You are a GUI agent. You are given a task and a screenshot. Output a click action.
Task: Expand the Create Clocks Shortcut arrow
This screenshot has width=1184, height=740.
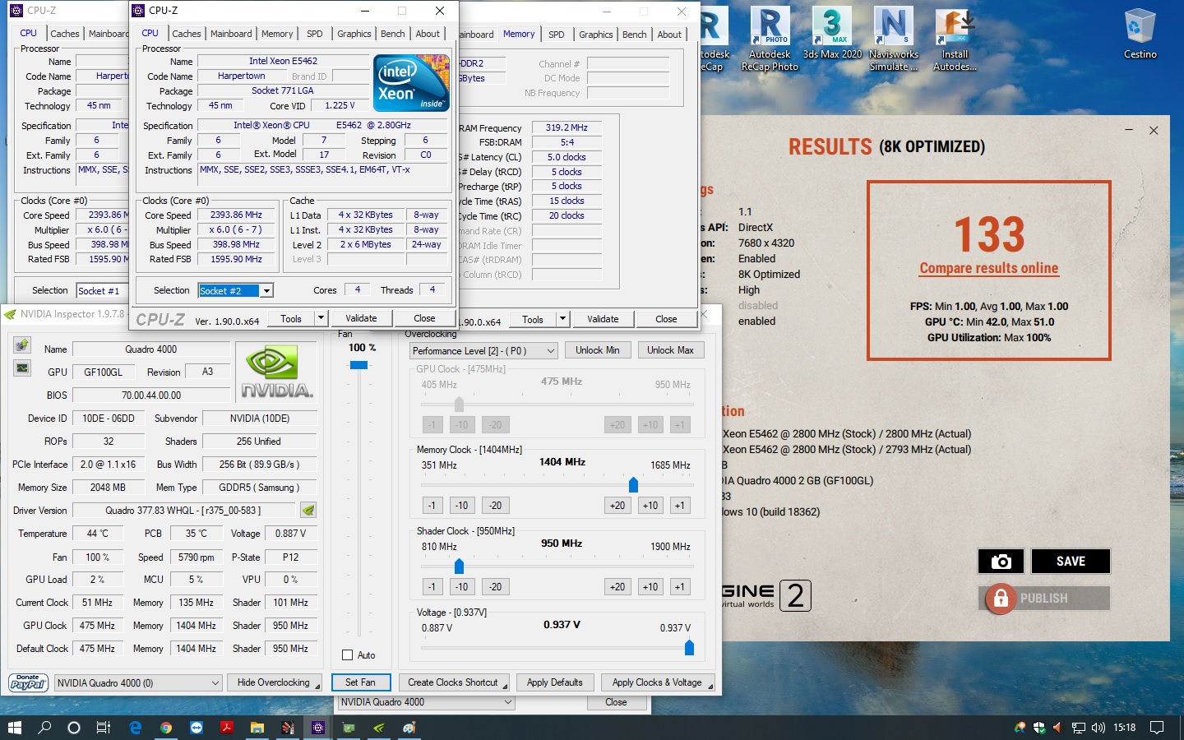point(505,685)
